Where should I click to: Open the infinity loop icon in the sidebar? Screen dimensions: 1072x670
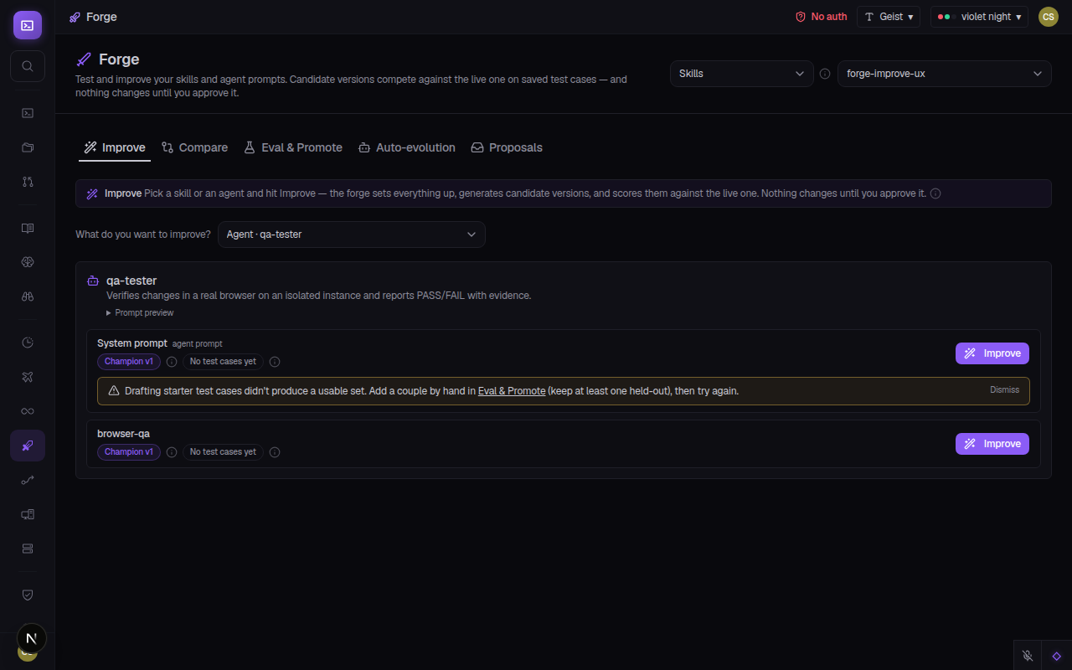(x=28, y=411)
